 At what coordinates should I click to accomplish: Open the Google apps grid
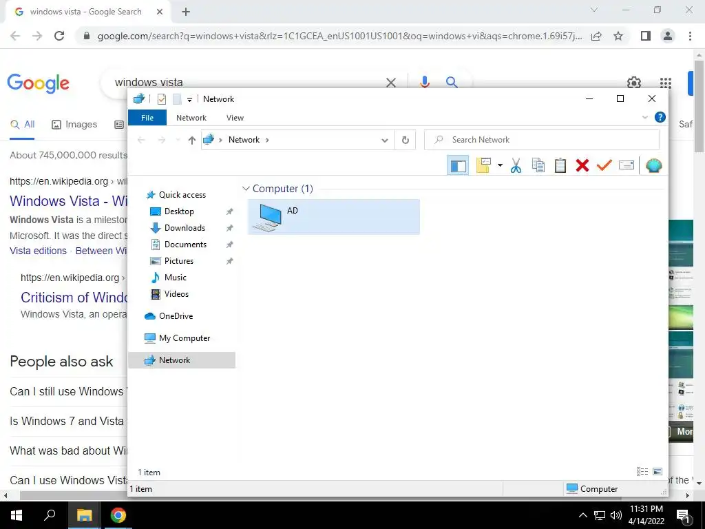(666, 83)
